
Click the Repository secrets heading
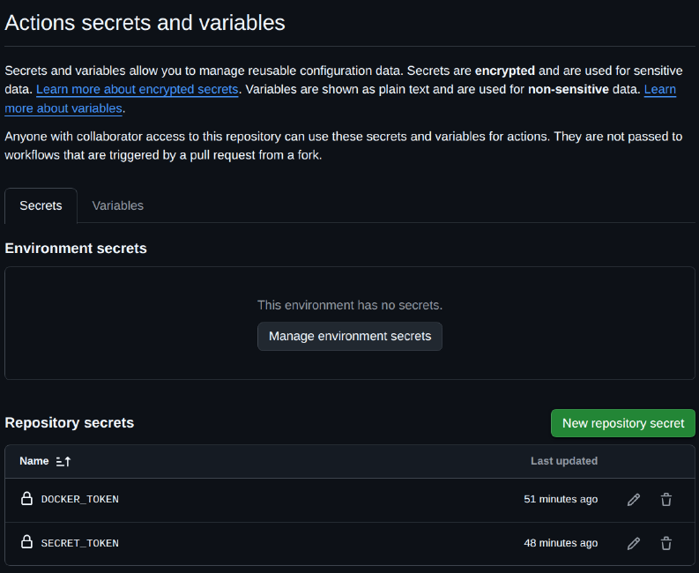pos(70,423)
